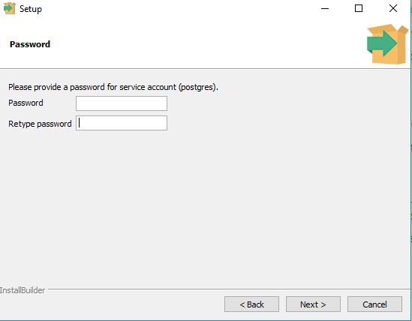The image size is (412, 321).
Task: Click the Setup app icon in title bar
Action: [10, 8]
